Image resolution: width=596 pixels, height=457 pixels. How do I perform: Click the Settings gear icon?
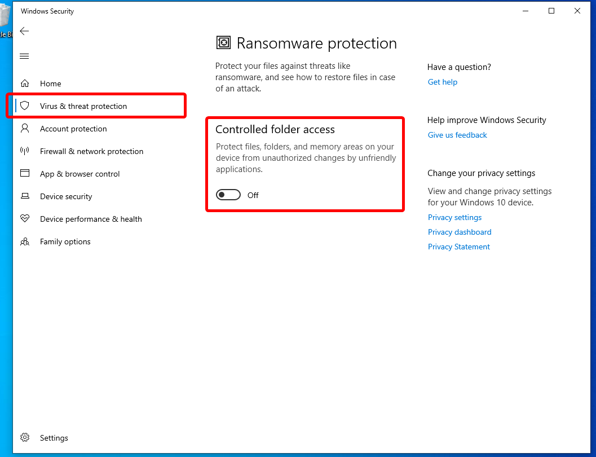[x=25, y=438]
